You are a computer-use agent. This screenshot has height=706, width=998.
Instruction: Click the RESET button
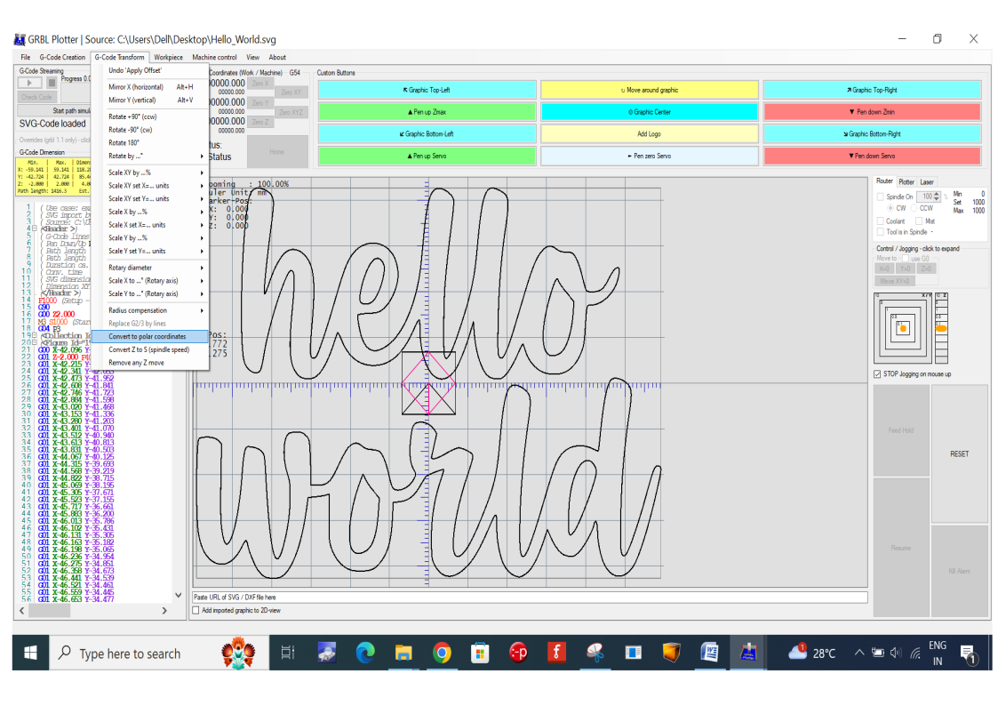coord(959,453)
